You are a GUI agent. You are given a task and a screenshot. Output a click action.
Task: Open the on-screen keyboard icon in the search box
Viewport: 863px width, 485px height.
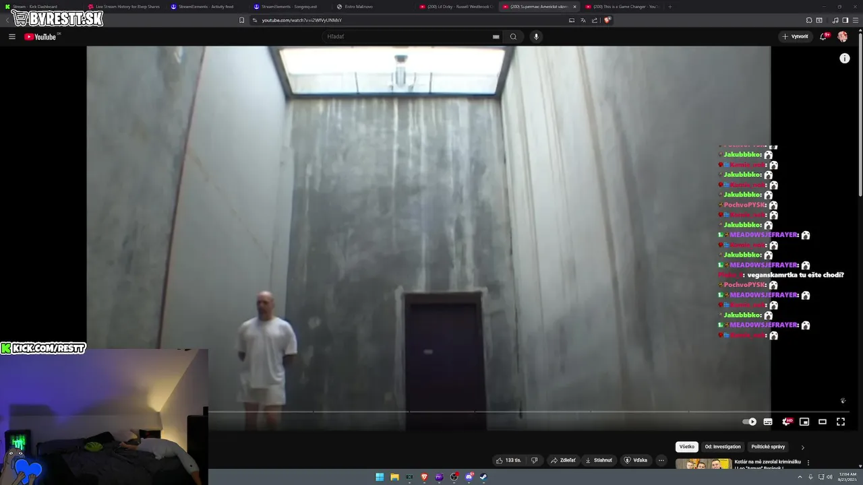pos(496,36)
